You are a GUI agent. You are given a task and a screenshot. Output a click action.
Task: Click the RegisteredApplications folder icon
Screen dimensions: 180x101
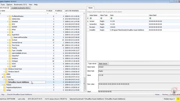pos(4,87)
